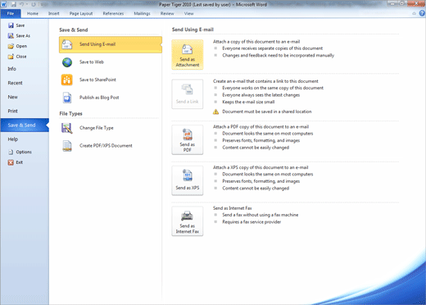Click the warning icon beside shared location note
The width and height of the screenshot is (426, 305).
click(x=215, y=112)
